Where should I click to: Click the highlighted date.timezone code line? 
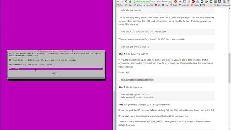(x=137, y=80)
